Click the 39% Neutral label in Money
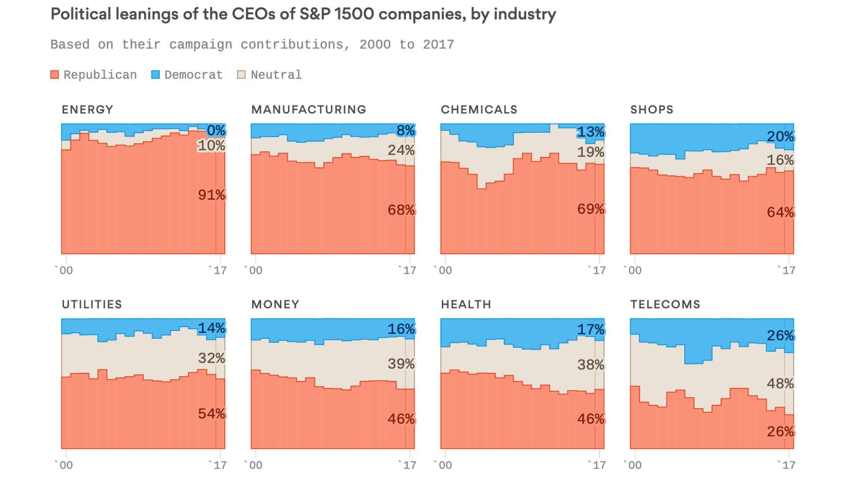 click(401, 364)
